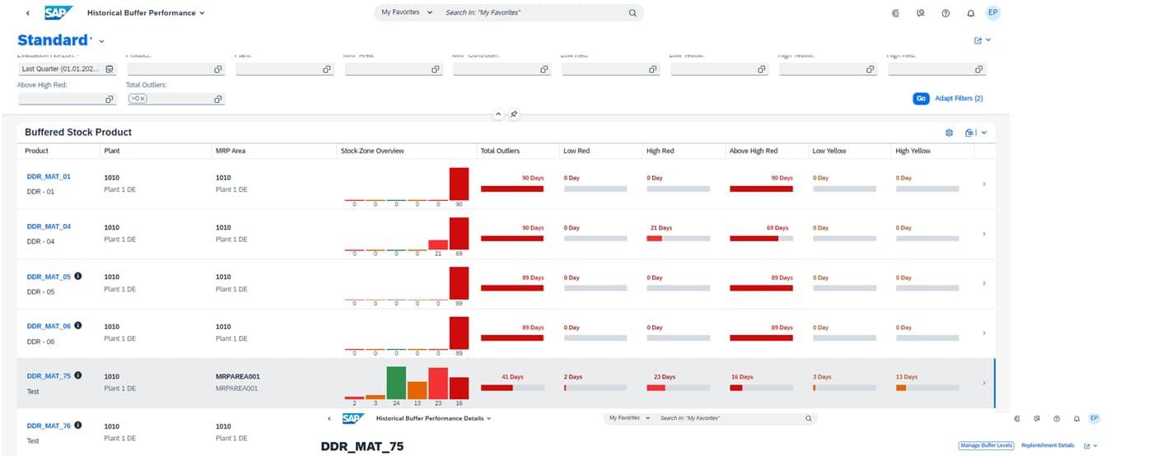Click the Above High Red bar of DDR_MAT_01
This screenshot has width=1171, height=456.
click(761, 188)
